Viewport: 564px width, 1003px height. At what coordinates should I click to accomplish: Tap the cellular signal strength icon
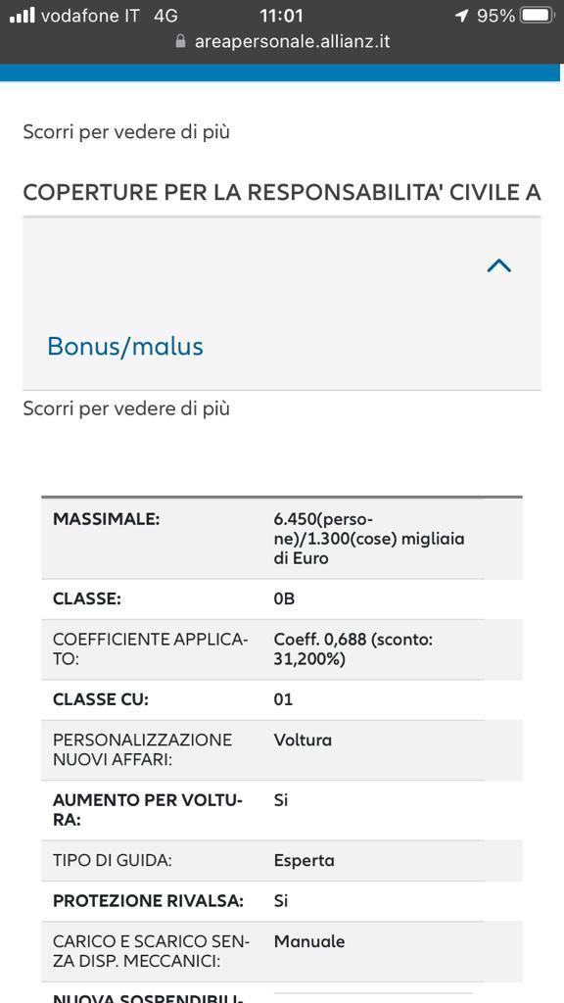tap(23, 16)
